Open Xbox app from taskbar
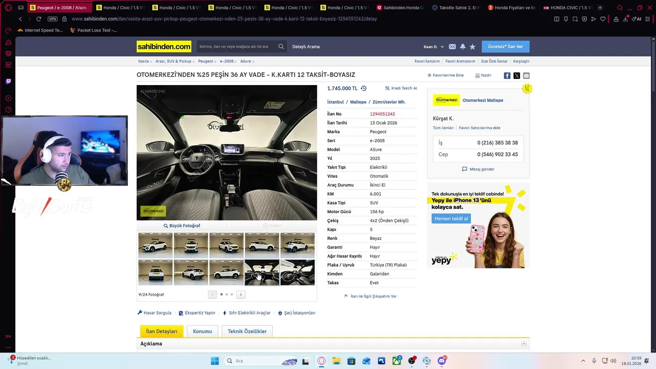Screen dimensions: 656x369 (x=397, y=361)
